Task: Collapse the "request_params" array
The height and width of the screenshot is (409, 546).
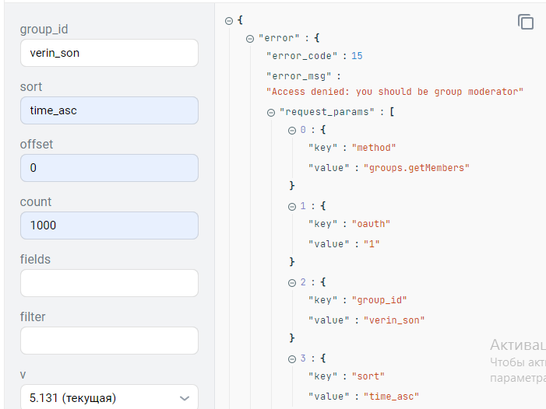Action: 271,113
